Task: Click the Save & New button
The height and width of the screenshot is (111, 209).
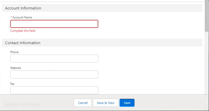Action: [105, 103]
